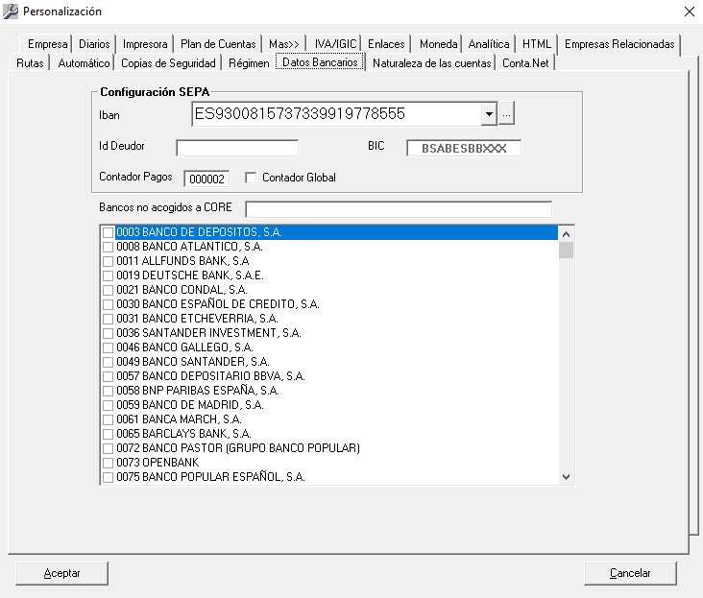Open Naturaleza de las cuentas tab
The image size is (703, 598).
coord(432,63)
